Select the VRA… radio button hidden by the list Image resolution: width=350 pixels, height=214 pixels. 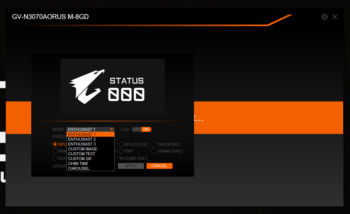[x=55, y=151]
